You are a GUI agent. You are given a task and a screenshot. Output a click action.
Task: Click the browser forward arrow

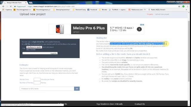(7, 7)
